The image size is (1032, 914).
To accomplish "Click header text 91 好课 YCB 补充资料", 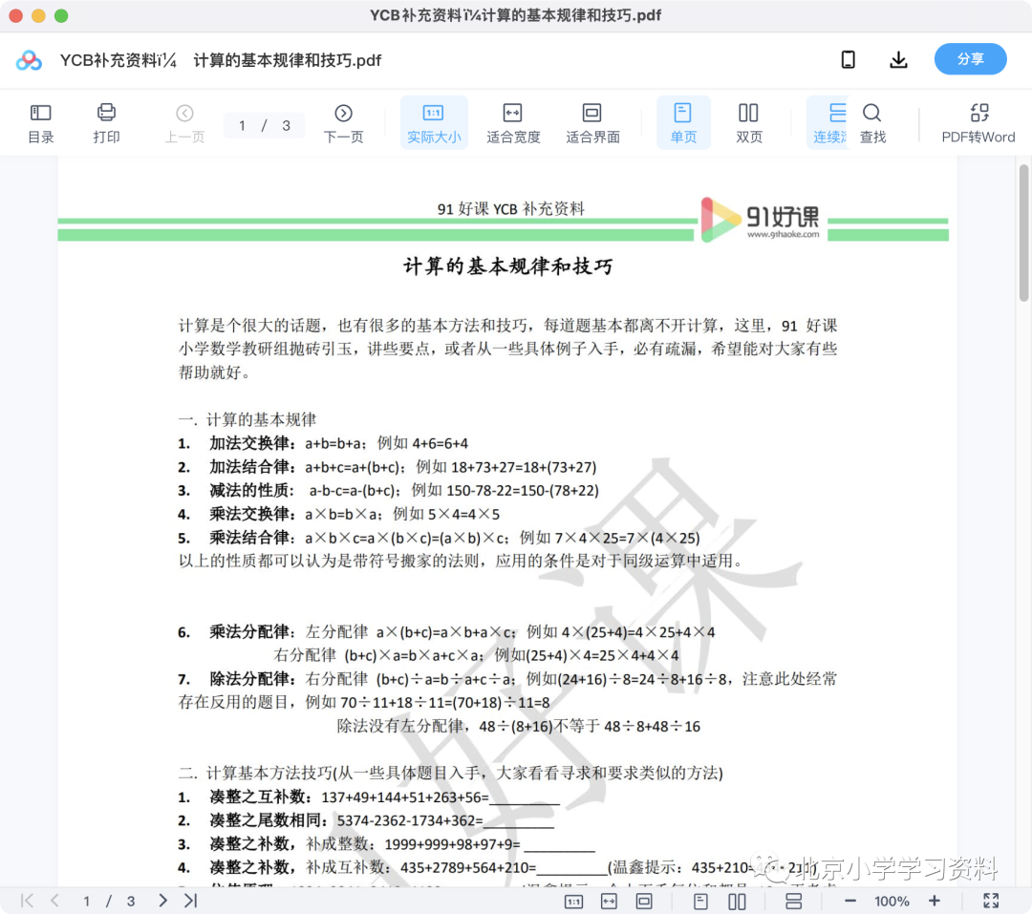I will (510, 209).
